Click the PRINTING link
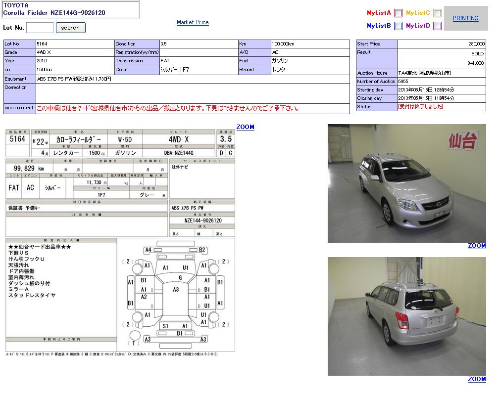500x394 pixels. 465,18
